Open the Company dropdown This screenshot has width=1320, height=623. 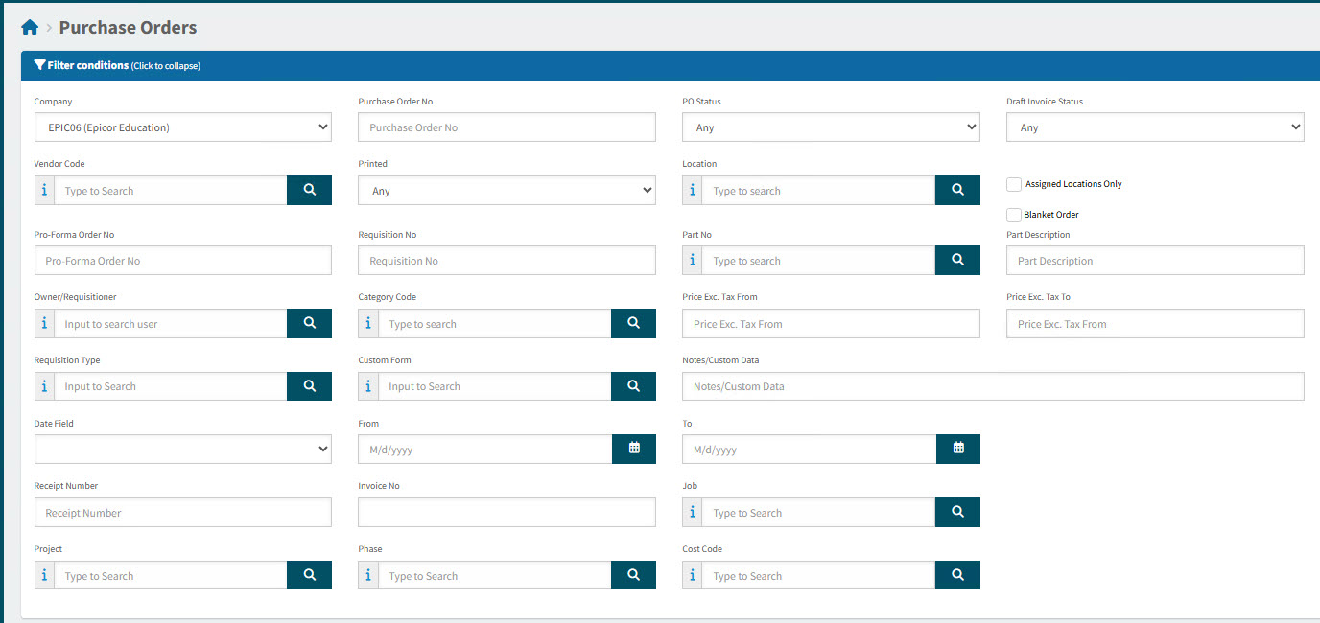(x=182, y=127)
